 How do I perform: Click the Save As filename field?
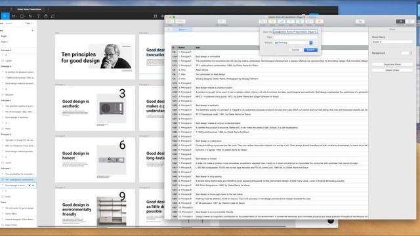click(x=295, y=32)
